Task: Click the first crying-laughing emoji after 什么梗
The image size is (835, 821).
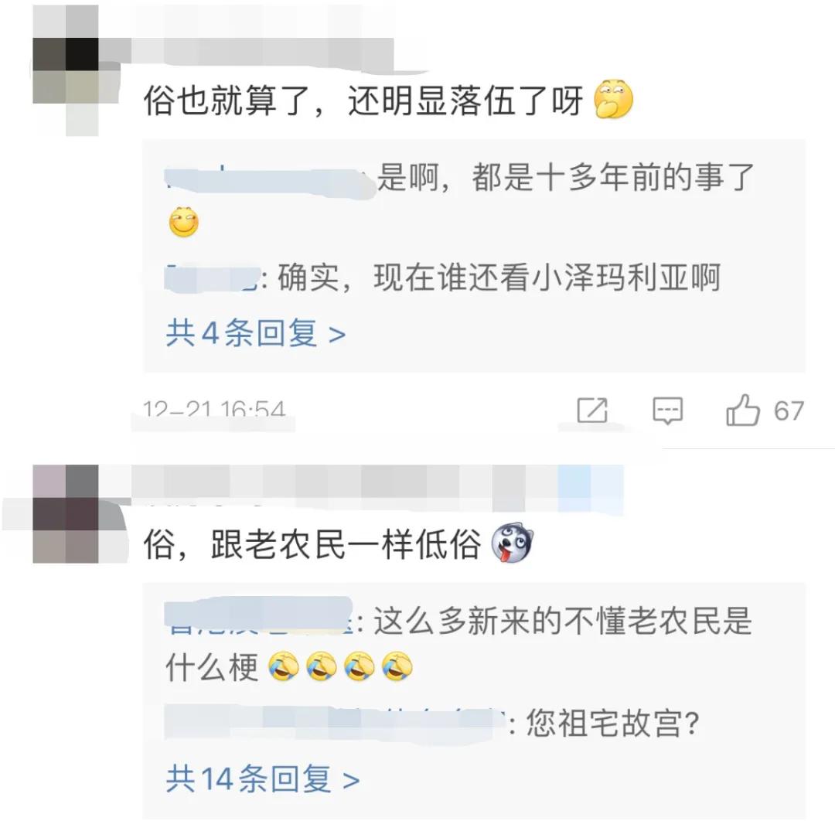Action: click(283, 666)
